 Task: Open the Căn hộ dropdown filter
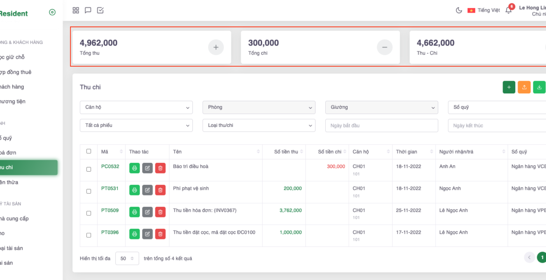(136, 107)
